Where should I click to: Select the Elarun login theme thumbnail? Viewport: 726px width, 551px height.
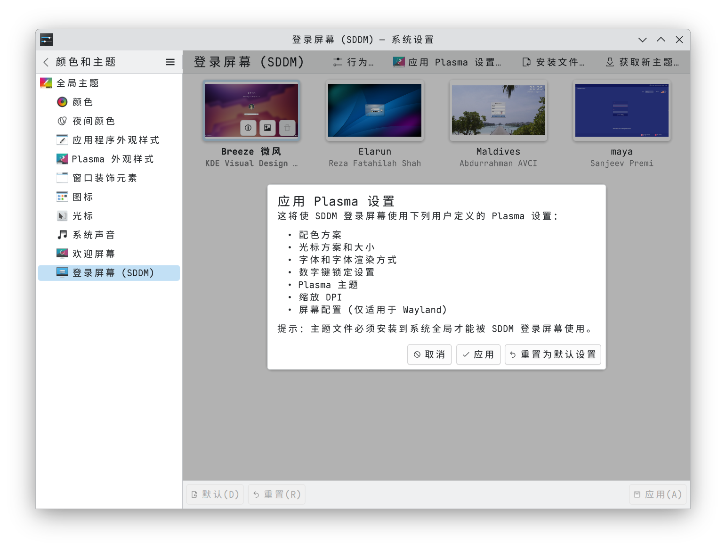click(x=375, y=111)
